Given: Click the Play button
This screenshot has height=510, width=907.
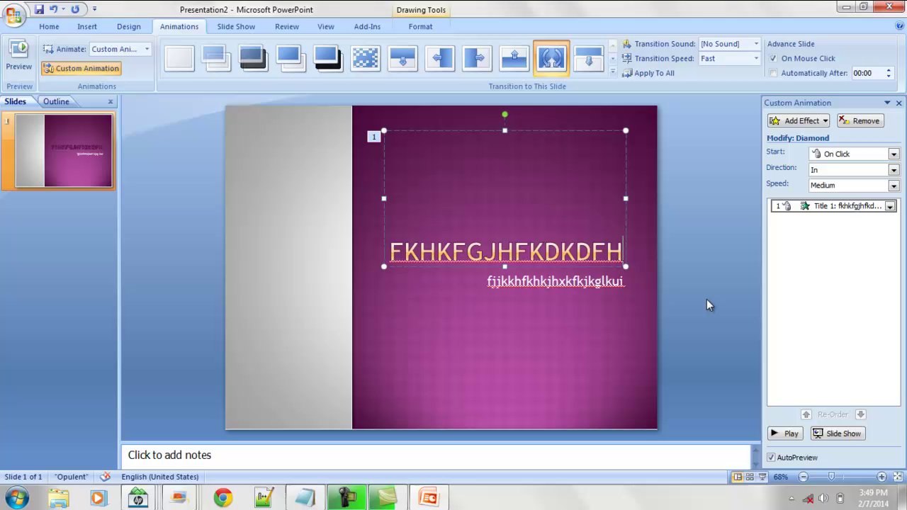Looking at the screenshot, I should pyautogui.click(x=785, y=433).
